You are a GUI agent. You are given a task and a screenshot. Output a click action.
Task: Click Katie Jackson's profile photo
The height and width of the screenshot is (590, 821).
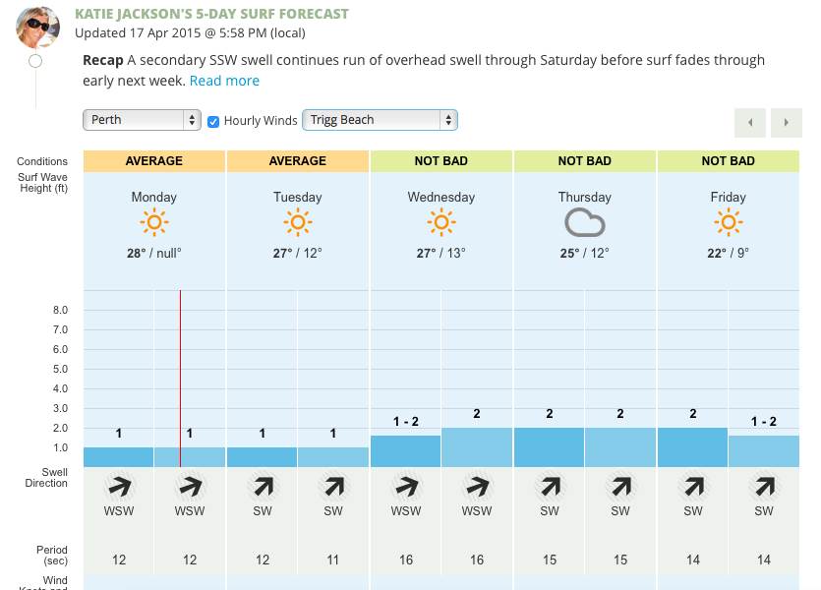coord(37,27)
